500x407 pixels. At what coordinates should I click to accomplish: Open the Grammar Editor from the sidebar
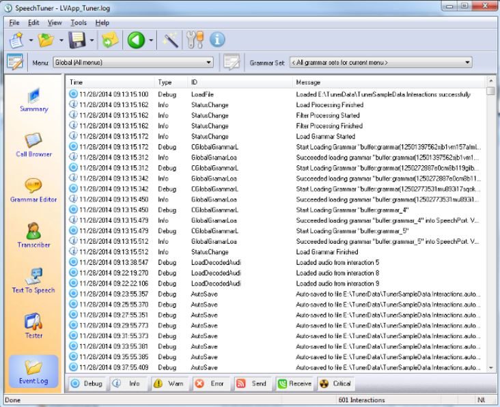point(33,188)
